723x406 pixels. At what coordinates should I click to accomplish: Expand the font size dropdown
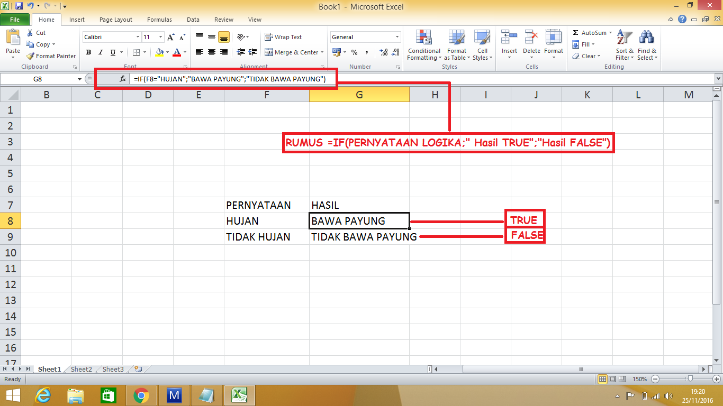[x=160, y=37]
